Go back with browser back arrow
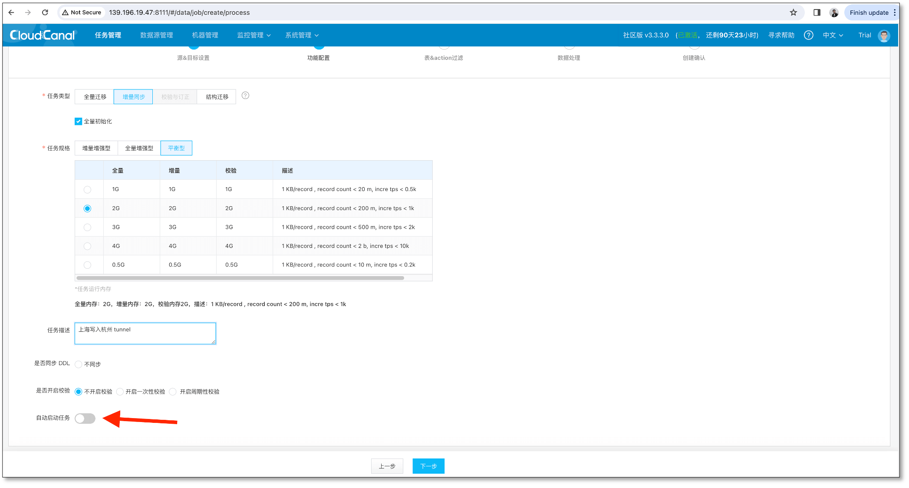The height and width of the screenshot is (488, 909). click(x=12, y=13)
